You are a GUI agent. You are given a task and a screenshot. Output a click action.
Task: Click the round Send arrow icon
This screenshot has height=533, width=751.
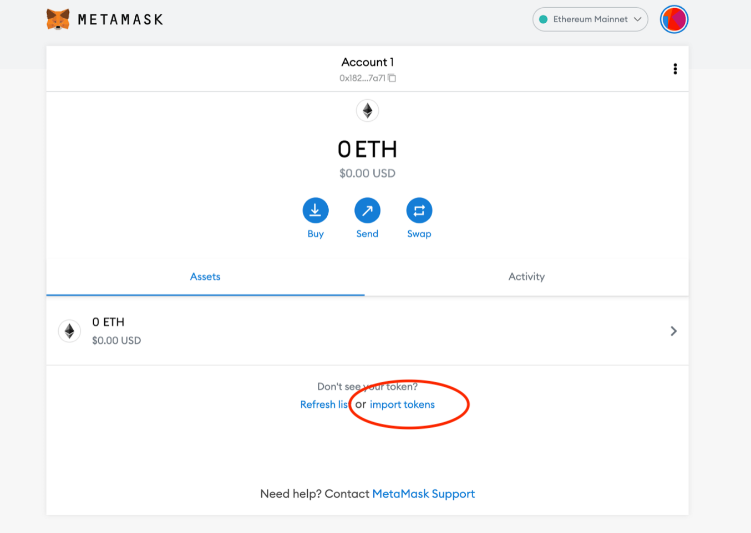click(367, 211)
